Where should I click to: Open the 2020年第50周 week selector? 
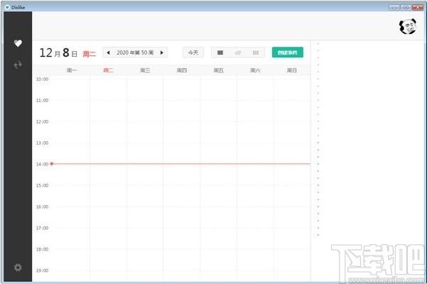[135, 53]
